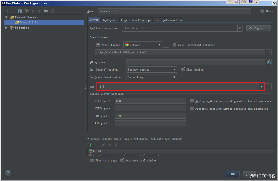This screenshot has height=181, width=278.
Task: Copy the selected configuration
Action: (x=20, y=11)
